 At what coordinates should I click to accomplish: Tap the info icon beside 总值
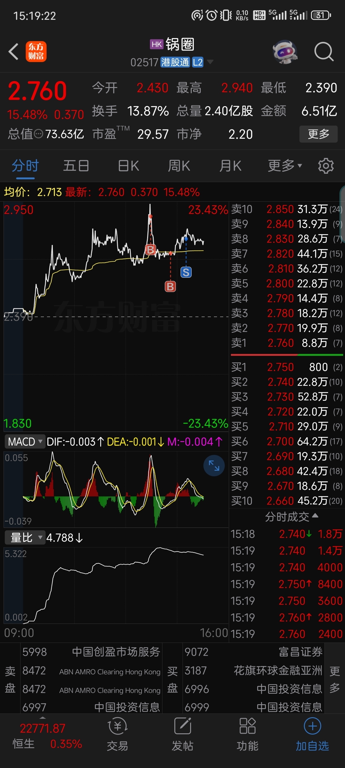point(39,134)
